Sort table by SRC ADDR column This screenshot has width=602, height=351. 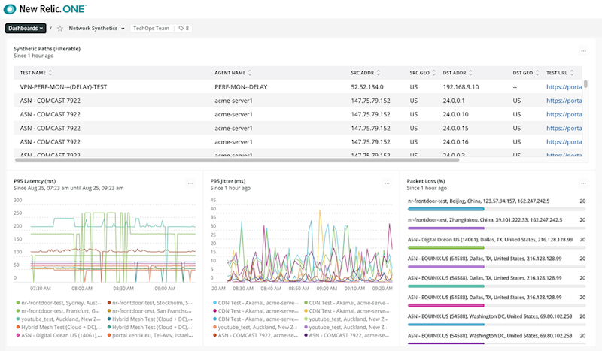pos(364,73)
